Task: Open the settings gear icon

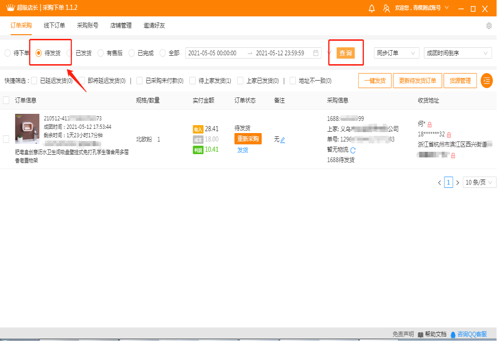Action: pyautogui.click(x=489, y=26)
